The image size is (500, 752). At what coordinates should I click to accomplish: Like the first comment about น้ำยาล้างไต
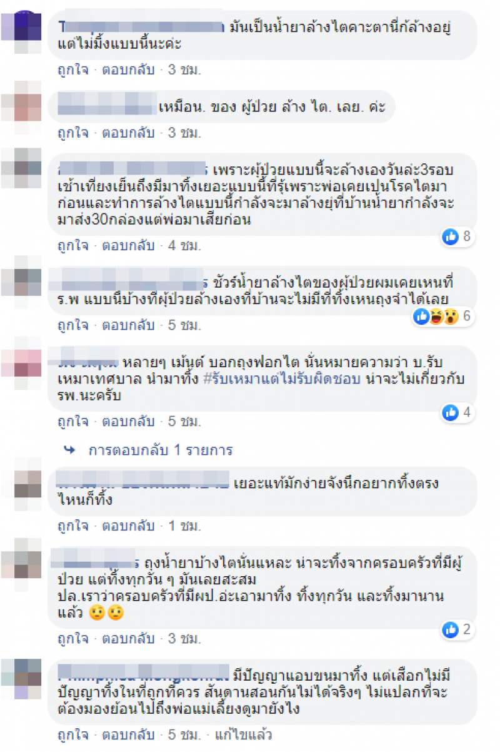(x=73, y=70)
